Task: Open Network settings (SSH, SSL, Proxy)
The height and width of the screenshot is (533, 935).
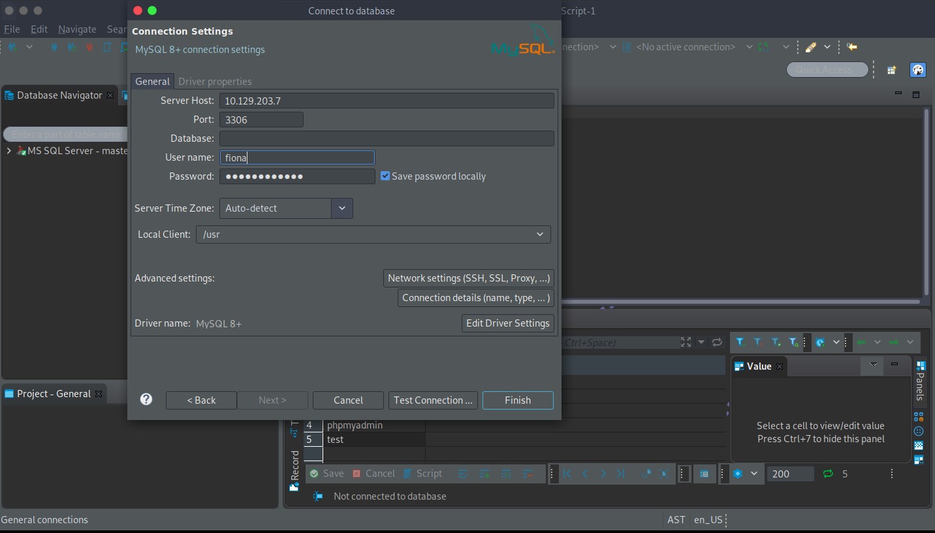Action: [x=469, y=278]
